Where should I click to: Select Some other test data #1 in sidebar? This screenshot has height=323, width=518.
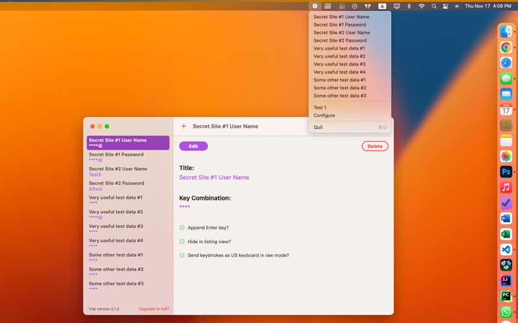(x=128, y=257)
